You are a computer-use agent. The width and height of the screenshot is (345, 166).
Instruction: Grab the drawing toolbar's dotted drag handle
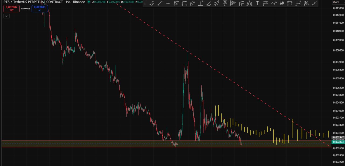point(145,3)
